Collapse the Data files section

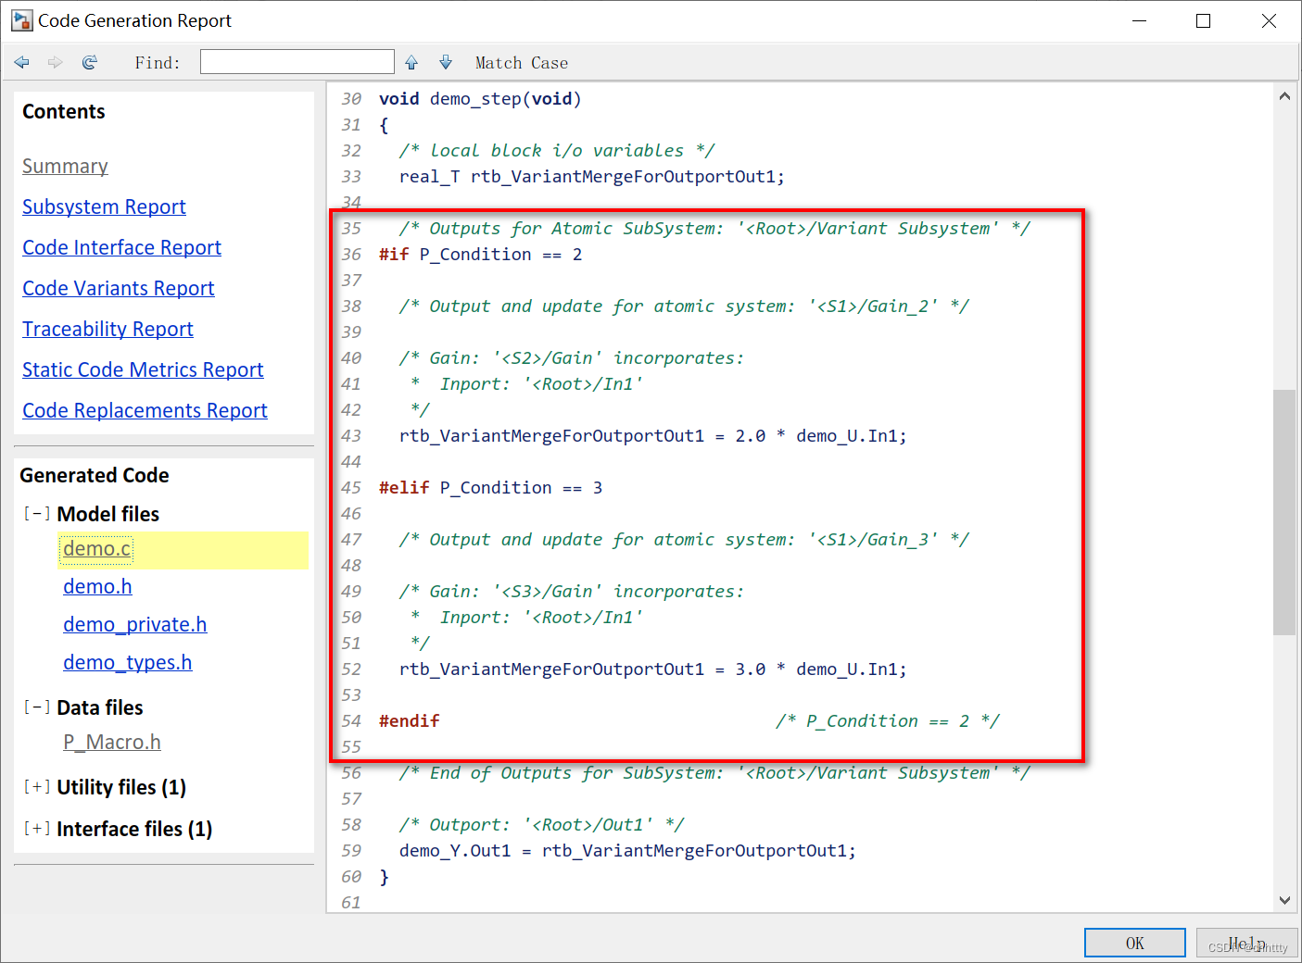point(37,707)
